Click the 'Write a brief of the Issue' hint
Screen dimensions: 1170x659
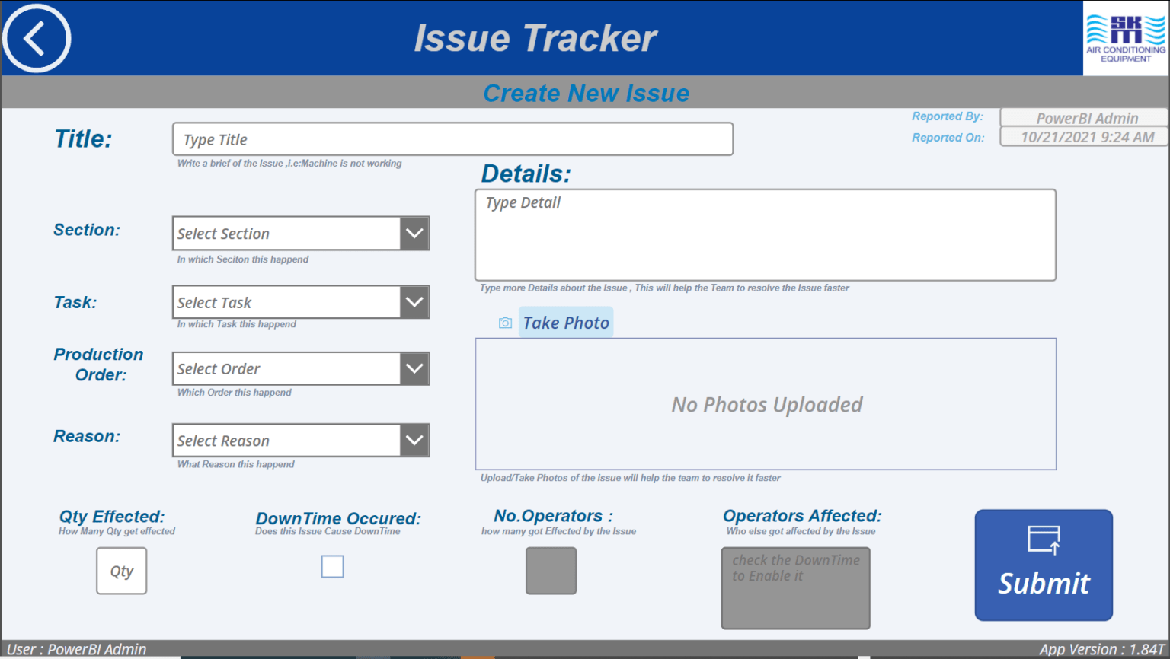[289, 164]
